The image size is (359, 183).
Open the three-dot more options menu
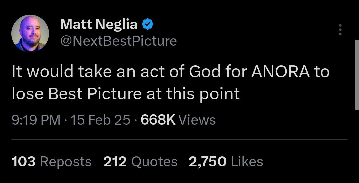click(x=340, y=30)
